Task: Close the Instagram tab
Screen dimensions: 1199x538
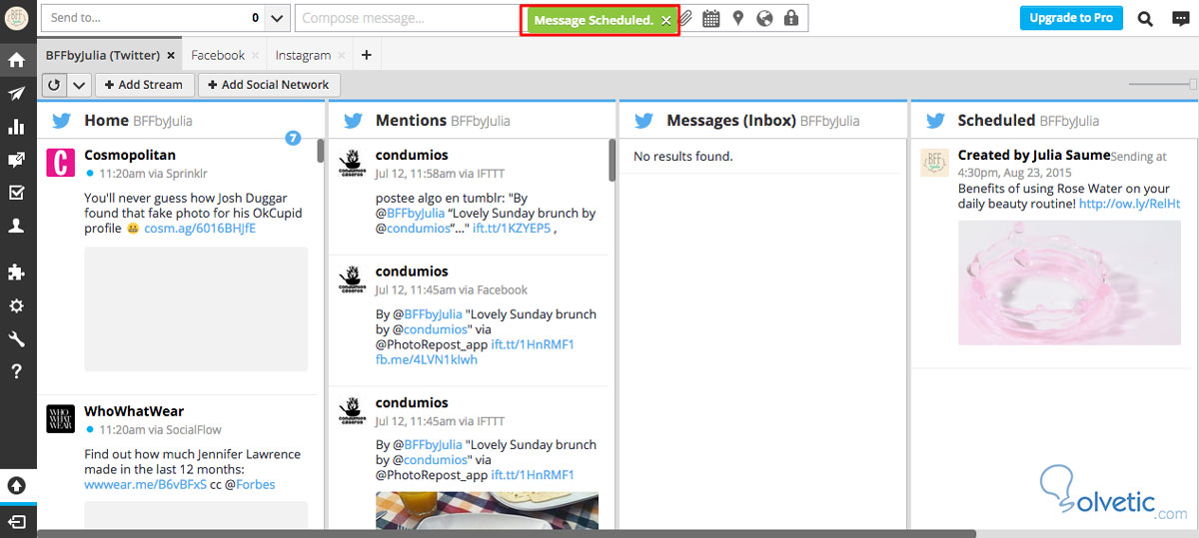Action: 341,56
